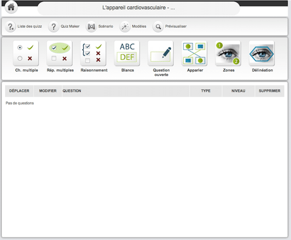Click the SUPPRIMER column header
Image resolution: width=291 pixels, height=240 pixels.
(x=269, y=91)
